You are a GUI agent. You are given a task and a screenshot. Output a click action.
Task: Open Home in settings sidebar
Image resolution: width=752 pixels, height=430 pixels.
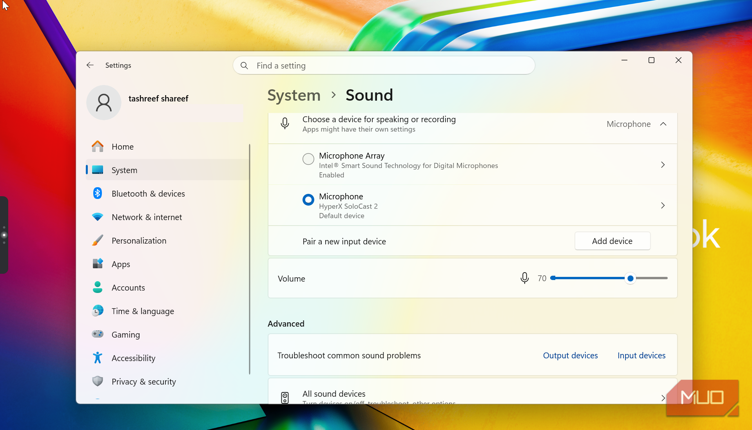(168, 146)
